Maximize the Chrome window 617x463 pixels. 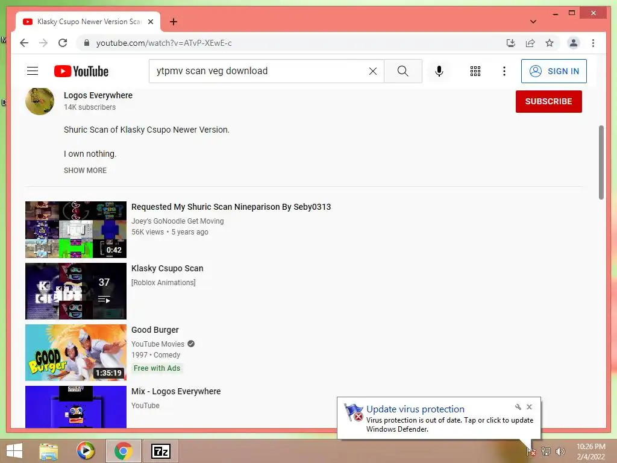pos(572,13)
